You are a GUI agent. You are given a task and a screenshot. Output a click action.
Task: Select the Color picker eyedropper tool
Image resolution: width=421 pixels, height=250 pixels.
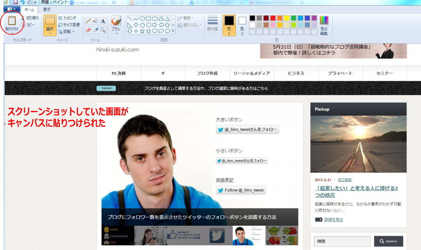click(95, 30)
